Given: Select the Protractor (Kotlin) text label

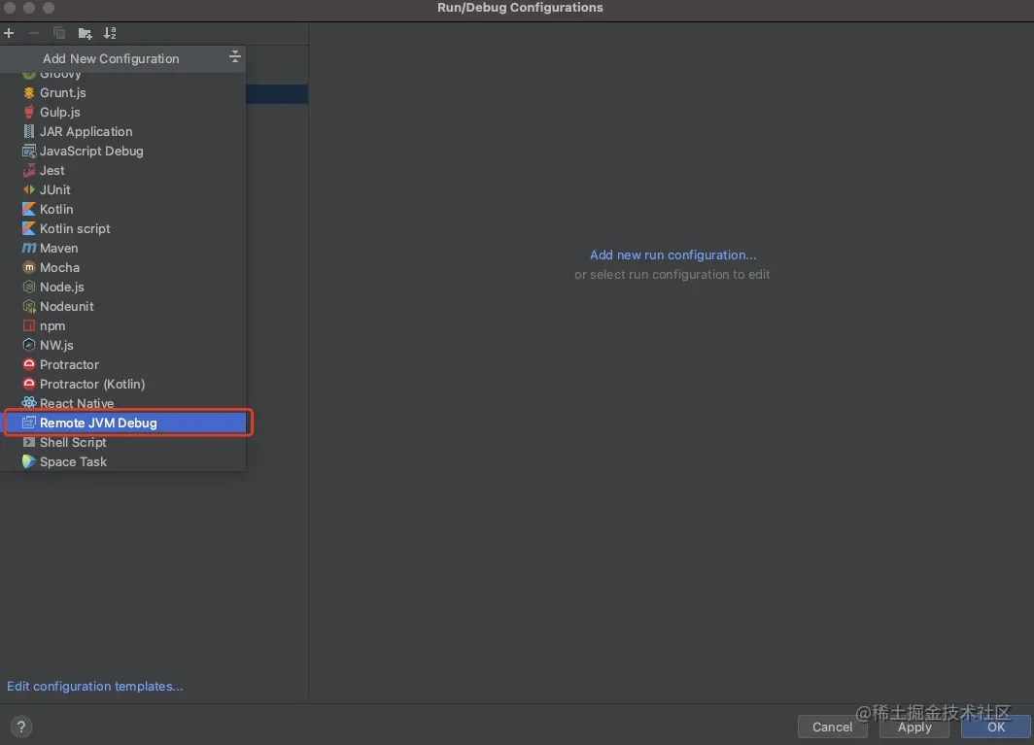Looking at the screenshot, I should click(x=92, y=384).
